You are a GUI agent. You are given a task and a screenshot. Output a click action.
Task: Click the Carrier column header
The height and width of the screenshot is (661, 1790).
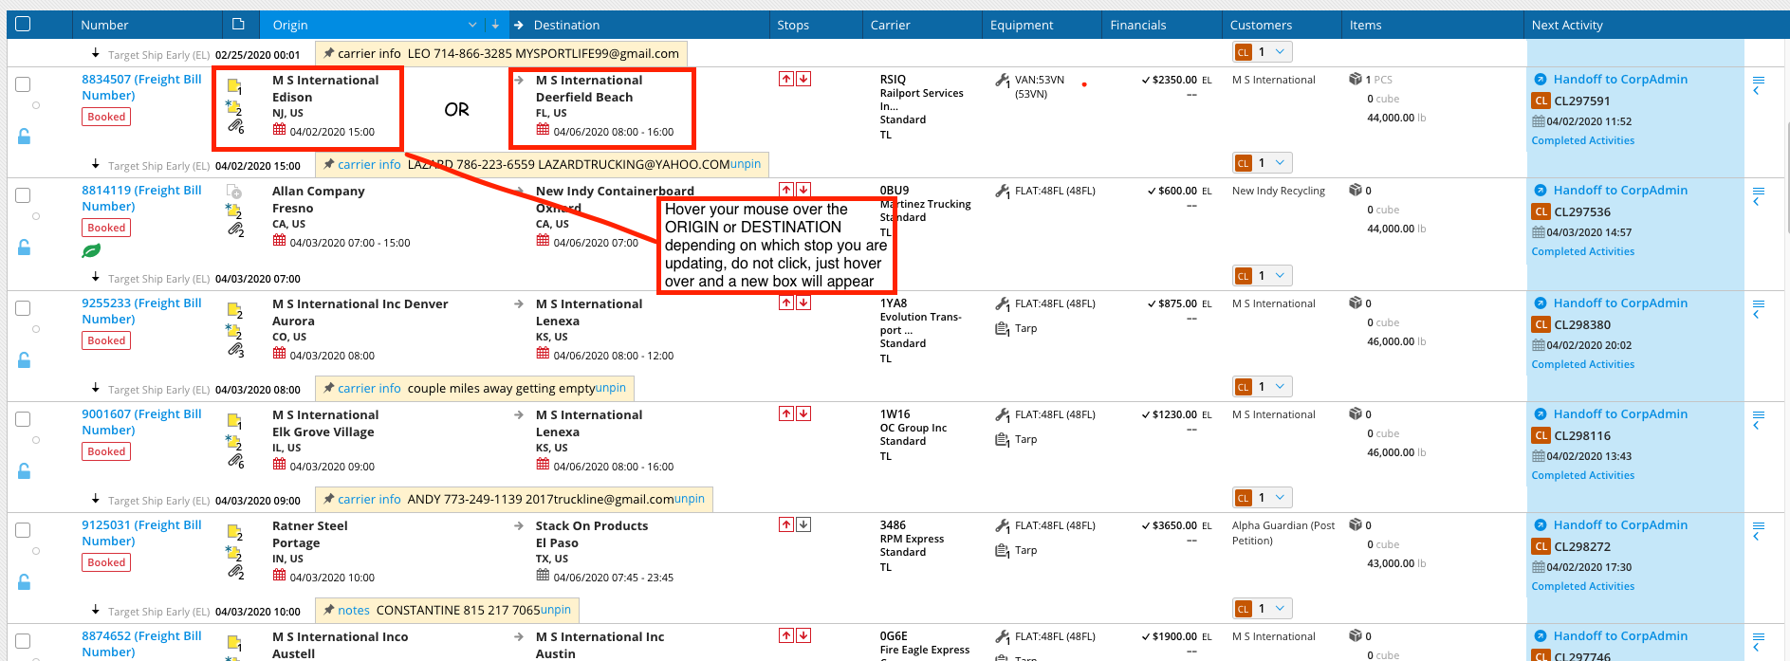pos(890,25)
